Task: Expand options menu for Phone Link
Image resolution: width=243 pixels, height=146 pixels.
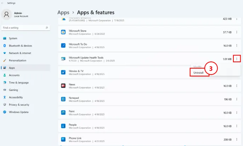Action: pyautogui.click(x=237, y=140)
